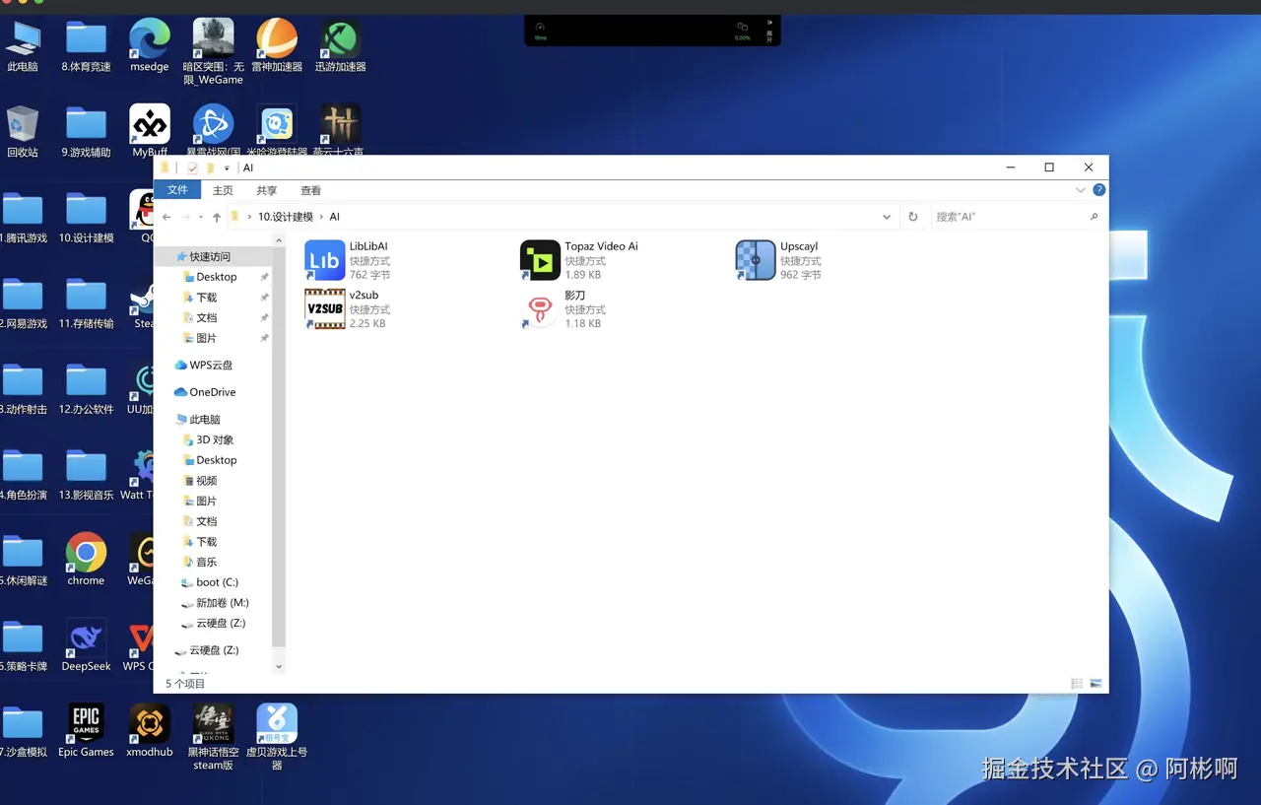This screenshot has height=805, width=1261.
Task: Switch to large icons view in status bar
Action: click(x=1095, y=684)
